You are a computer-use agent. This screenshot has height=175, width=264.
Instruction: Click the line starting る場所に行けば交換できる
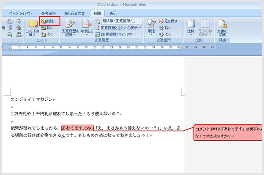[80, 135]
